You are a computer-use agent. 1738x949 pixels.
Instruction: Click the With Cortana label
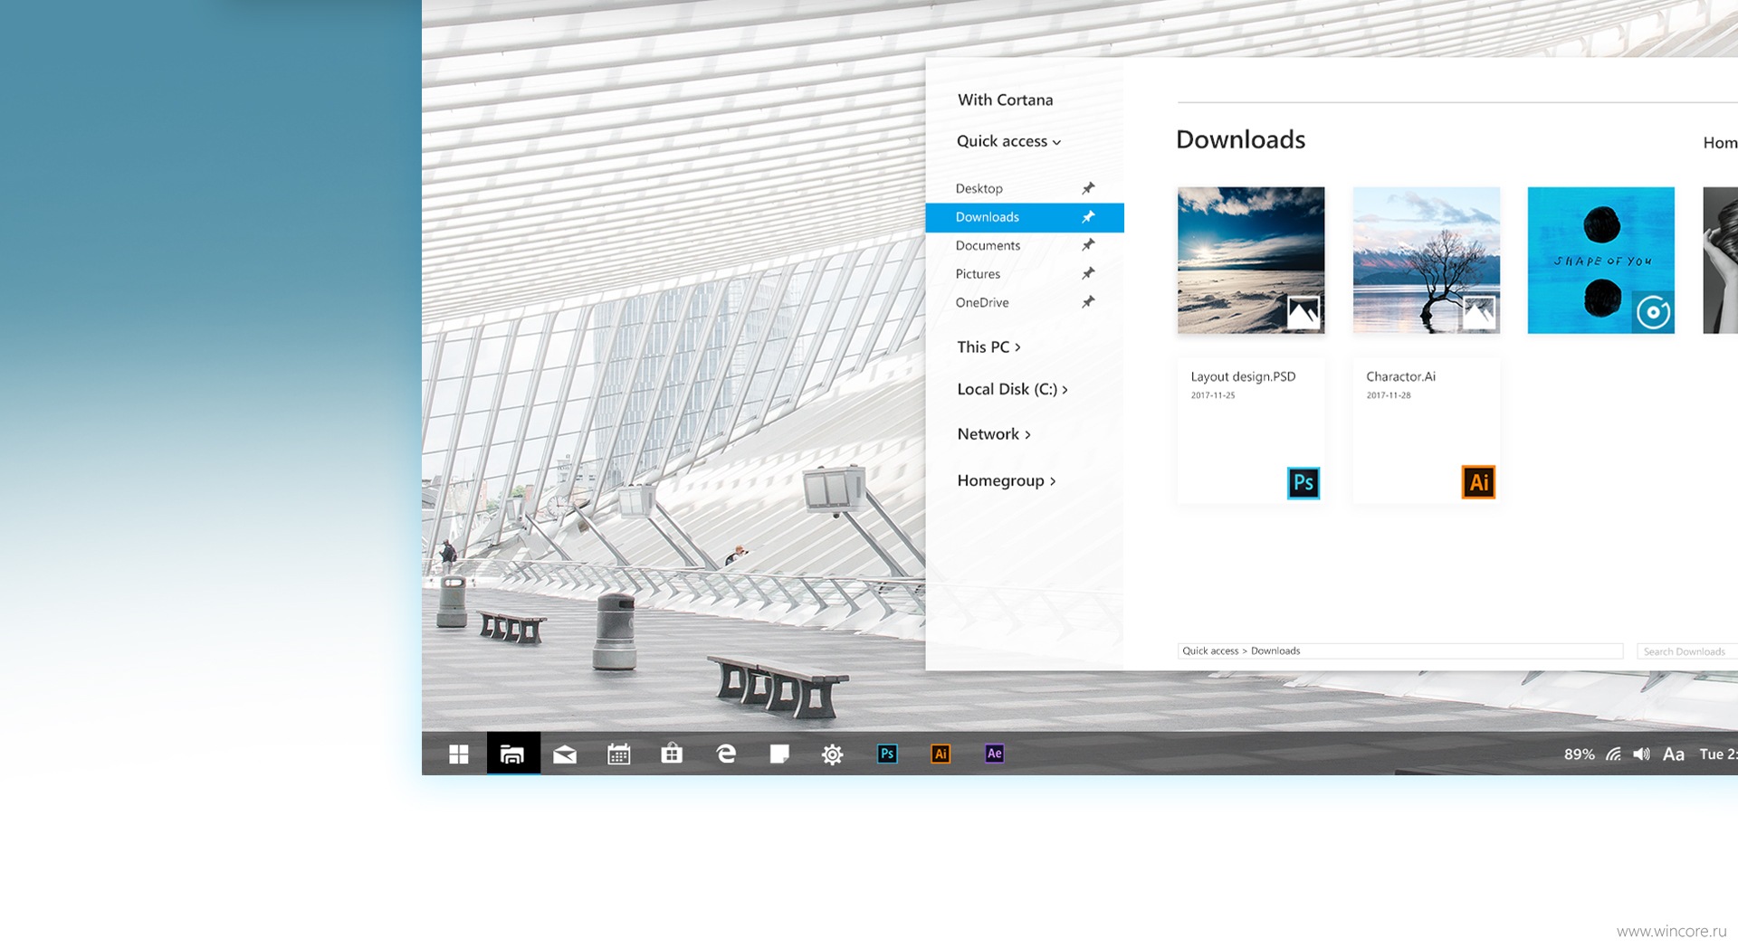coord(1005,100)
